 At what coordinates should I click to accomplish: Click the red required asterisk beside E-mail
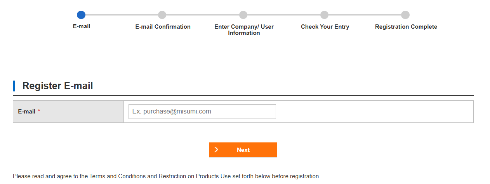click(39, 112)
